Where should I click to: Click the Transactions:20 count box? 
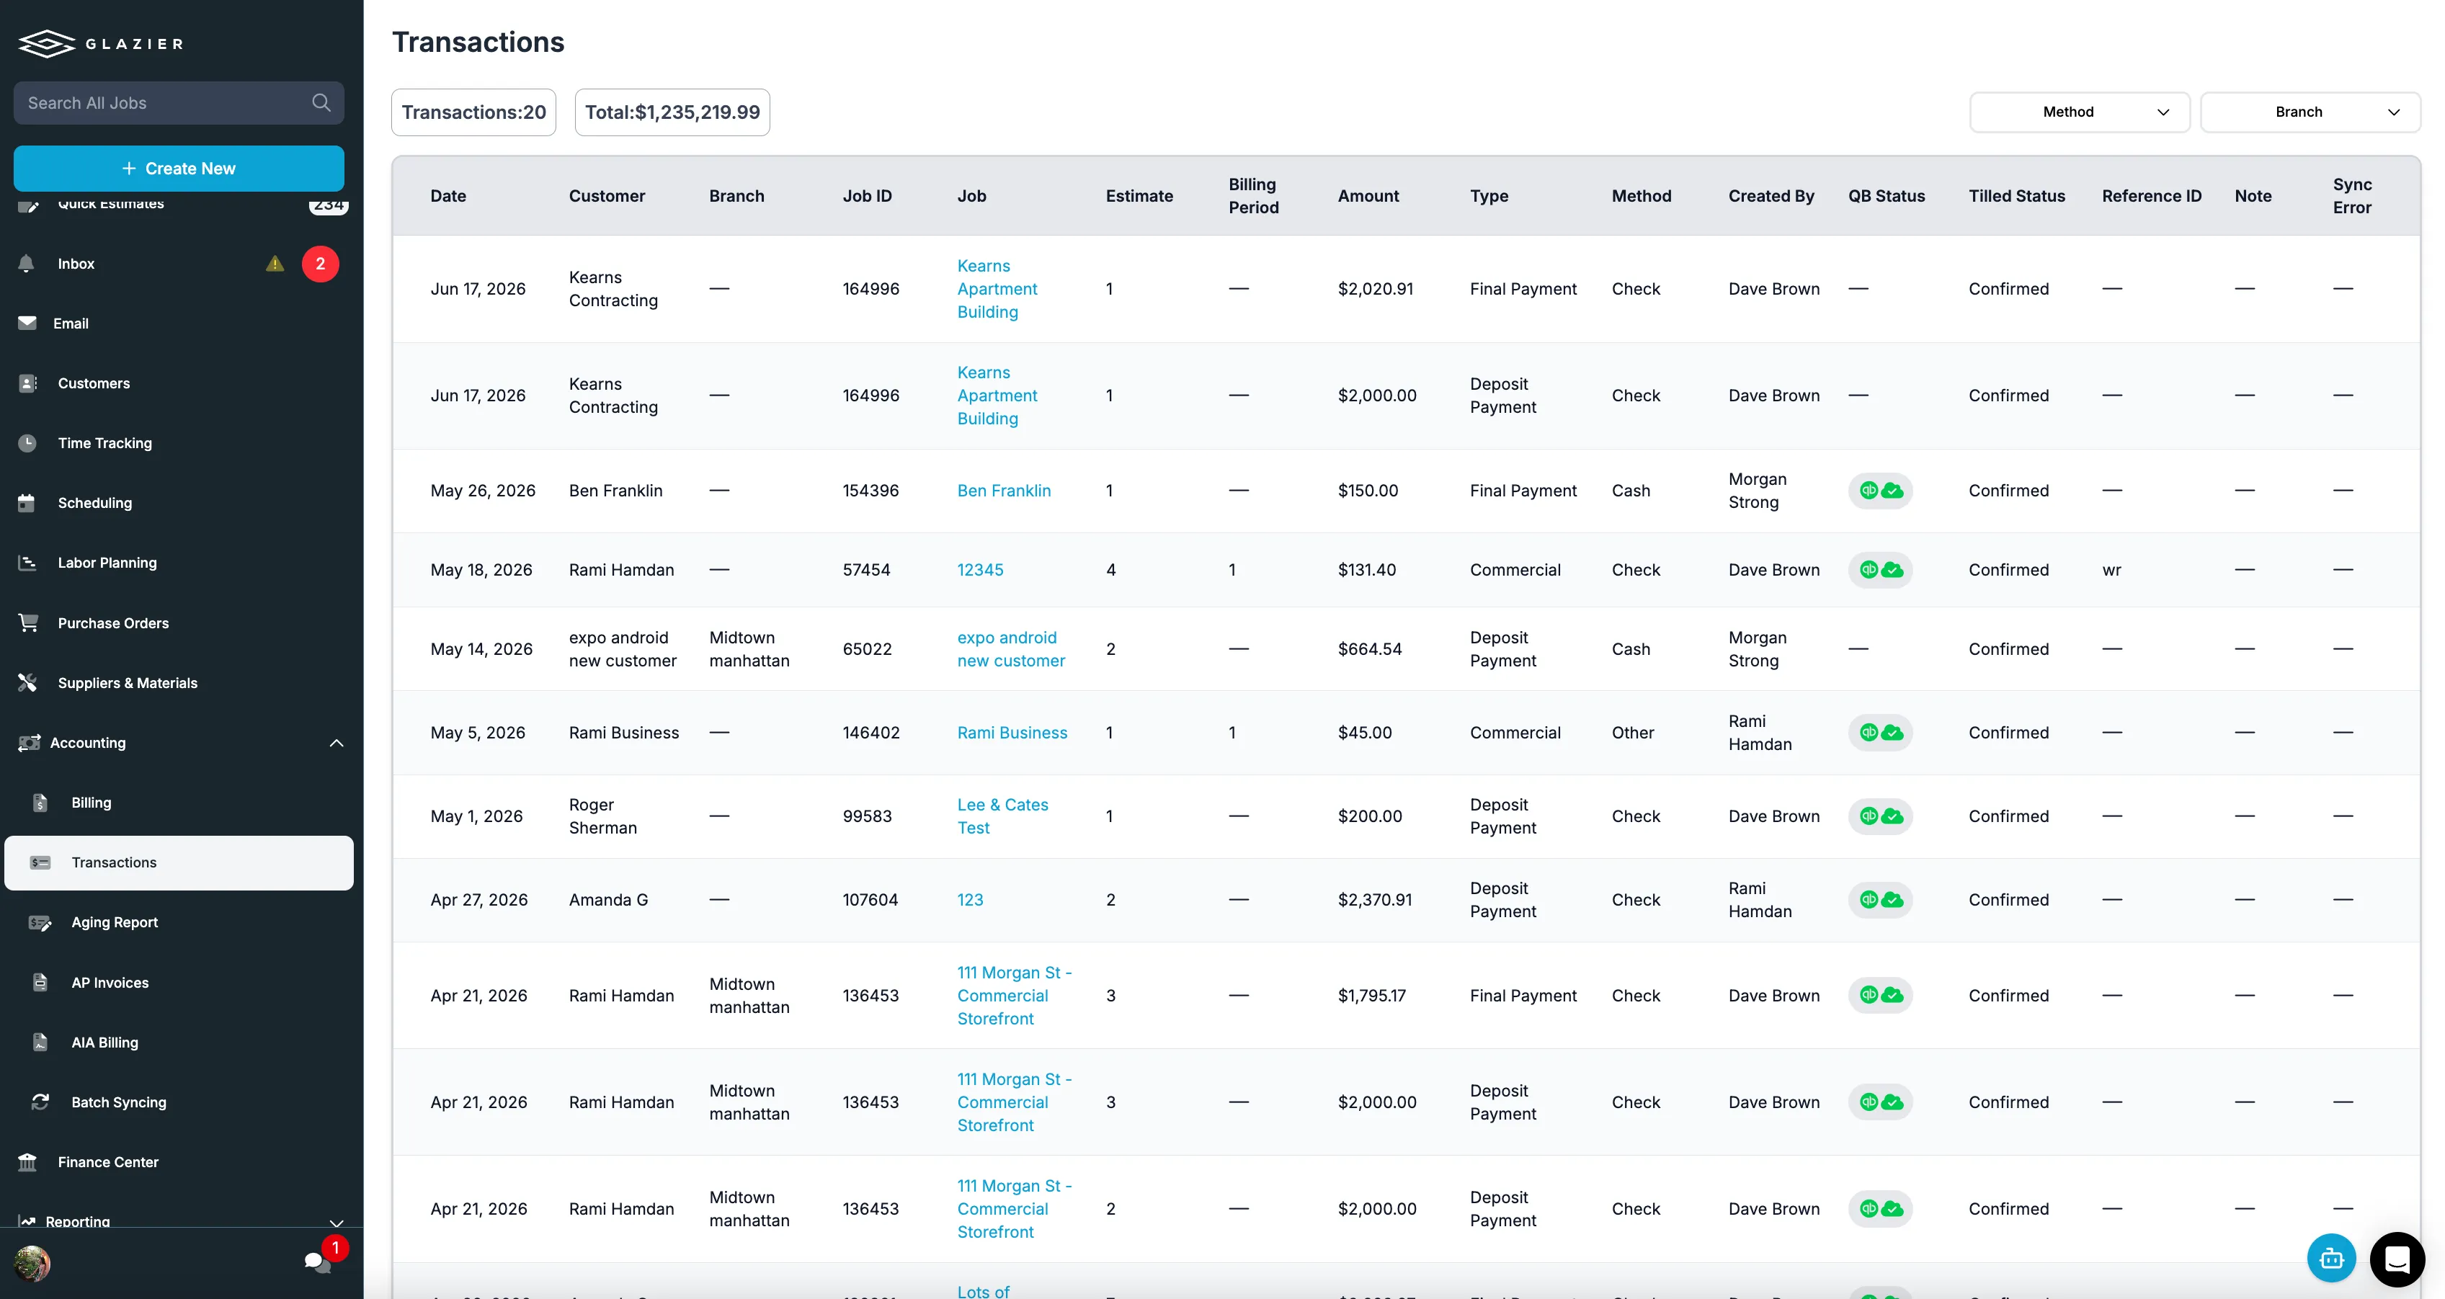(x=473, y=112)
